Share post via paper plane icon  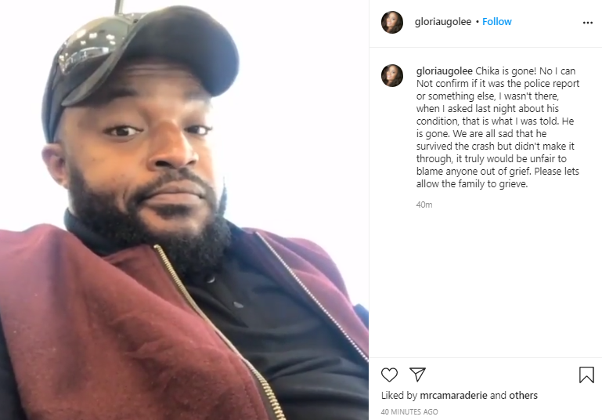(417, 375)
